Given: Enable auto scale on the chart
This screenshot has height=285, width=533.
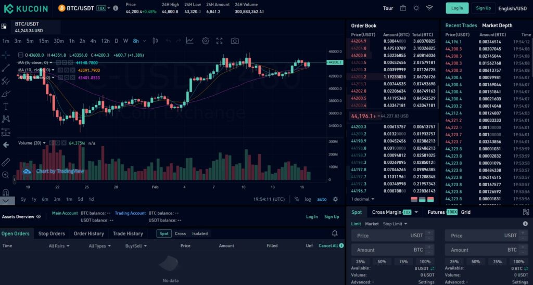Looking at the screenshot, I should click(322, 199).
